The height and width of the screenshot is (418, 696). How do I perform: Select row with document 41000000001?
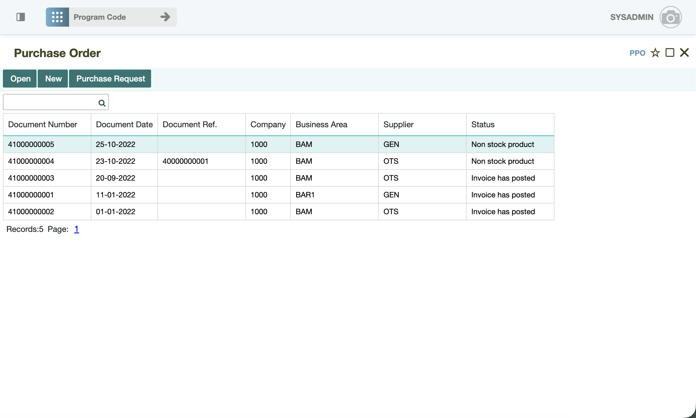tap(31, 195)
